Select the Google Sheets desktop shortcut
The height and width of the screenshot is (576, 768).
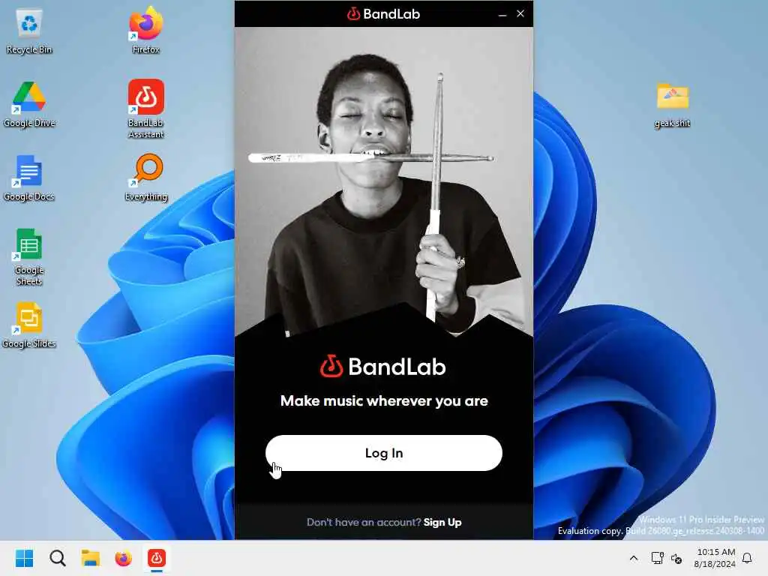[29, 257]
